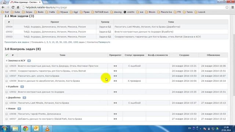Sort by the 'Приоритет' column header

[x=115, y=55]
